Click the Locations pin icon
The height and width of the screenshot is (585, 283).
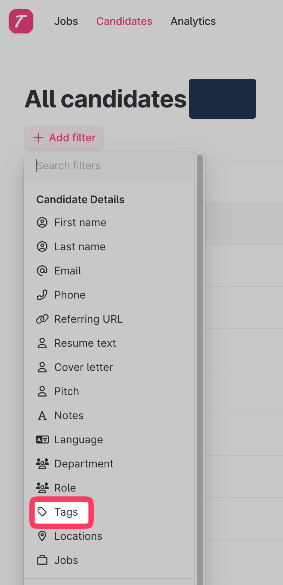click(42, 536)
